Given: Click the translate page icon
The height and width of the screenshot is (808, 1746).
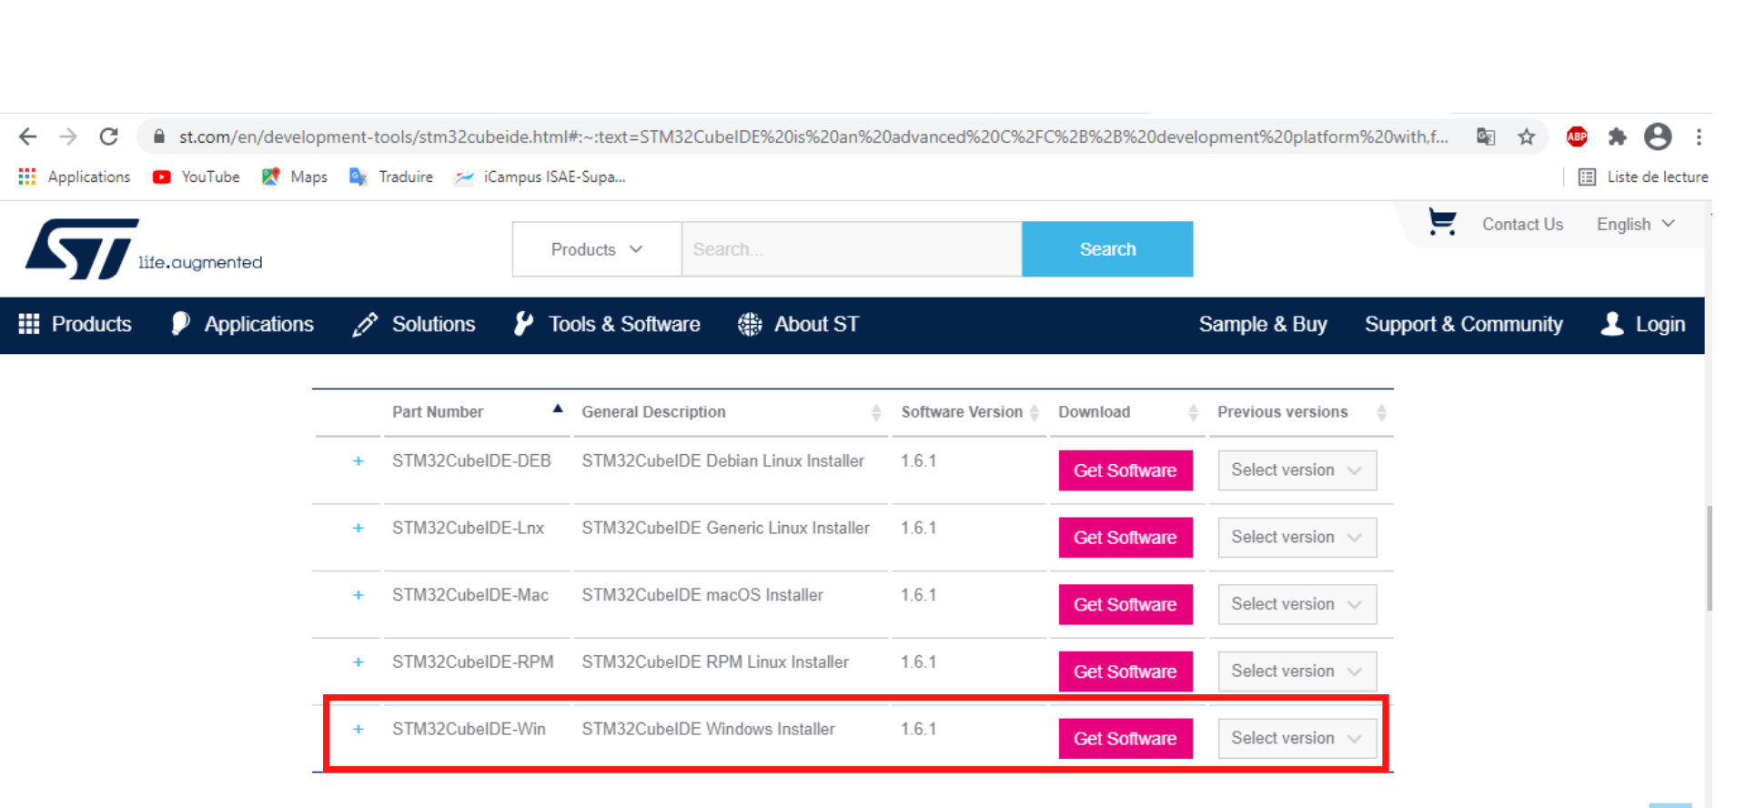Looking at the screenshot, I should (1486, 136).
